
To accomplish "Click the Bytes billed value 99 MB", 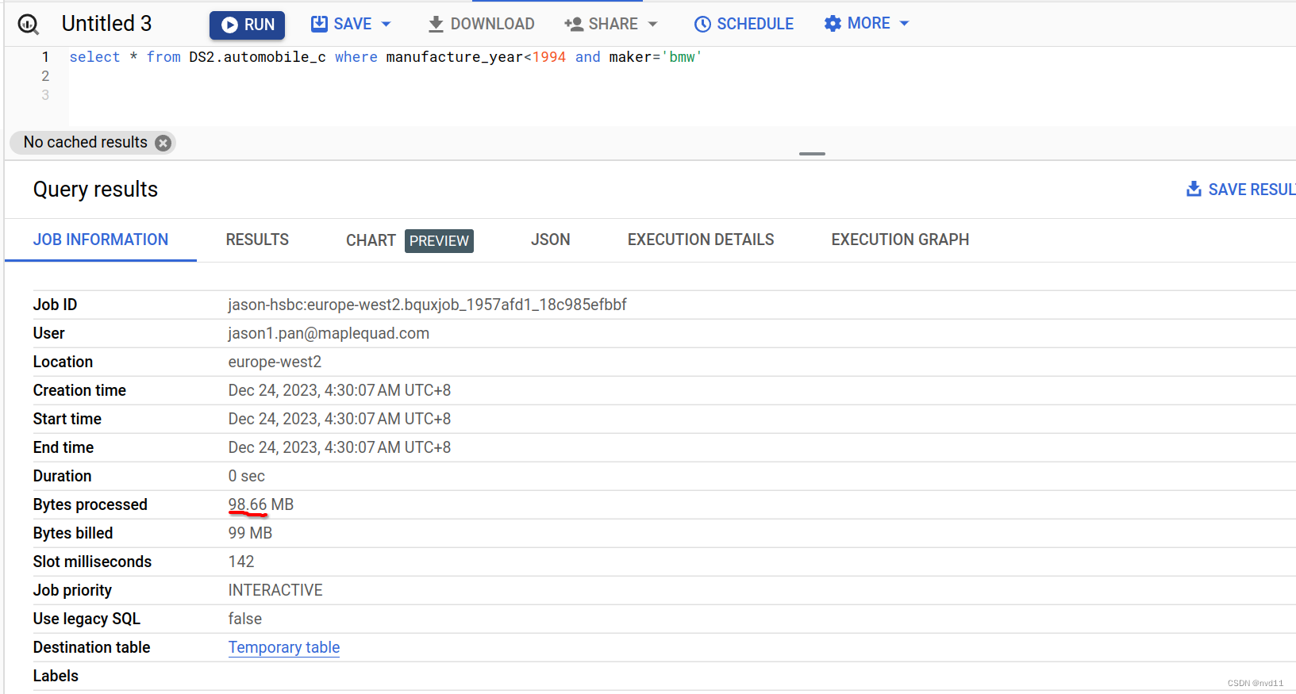I will click(250, 533).
